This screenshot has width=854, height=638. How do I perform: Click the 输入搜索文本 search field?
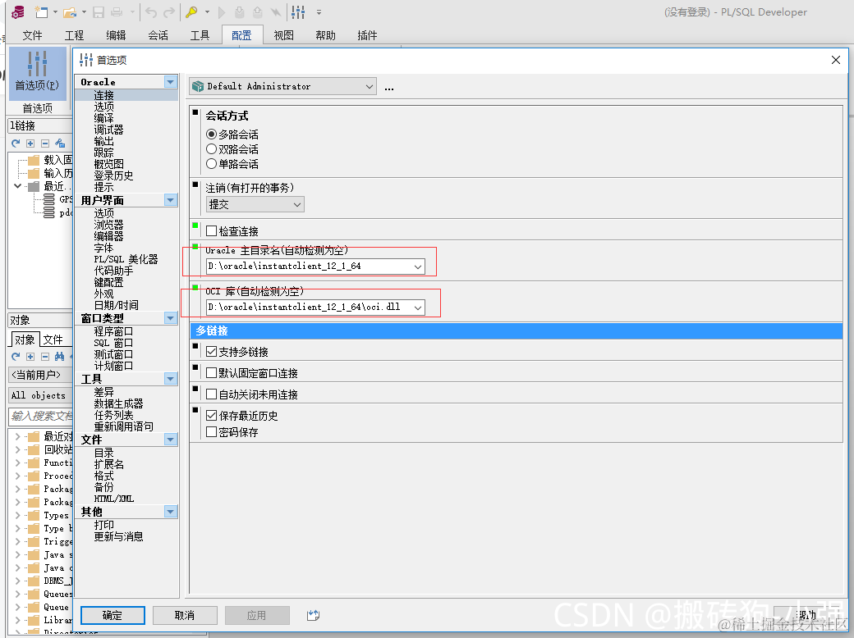[x=41, y=416]
